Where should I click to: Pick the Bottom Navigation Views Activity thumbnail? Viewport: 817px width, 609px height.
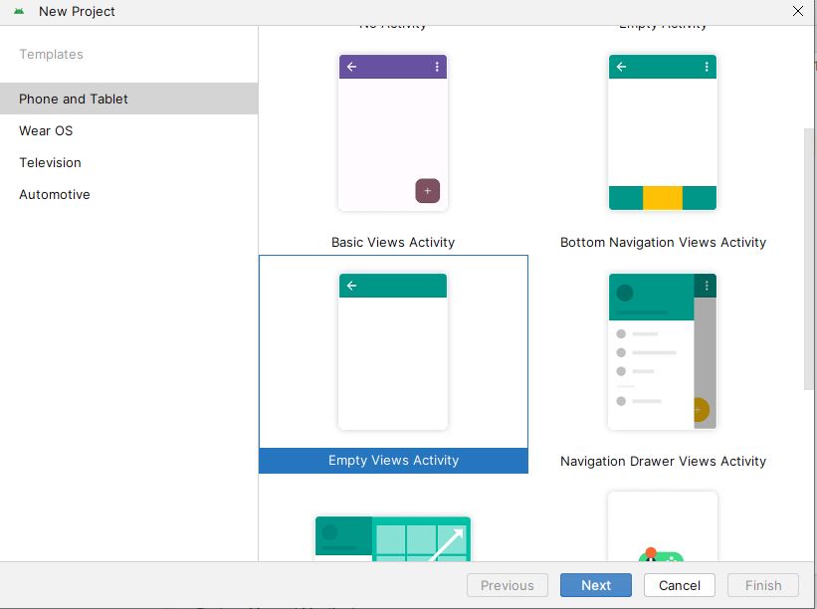[x=662, y=132]
